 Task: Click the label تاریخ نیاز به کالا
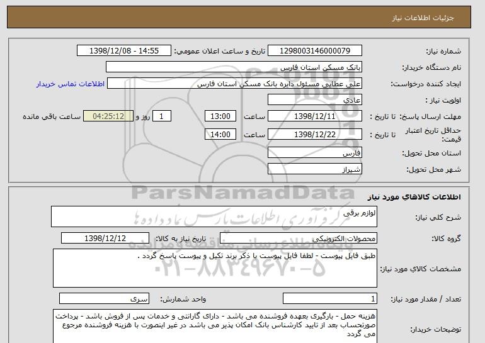181,239
